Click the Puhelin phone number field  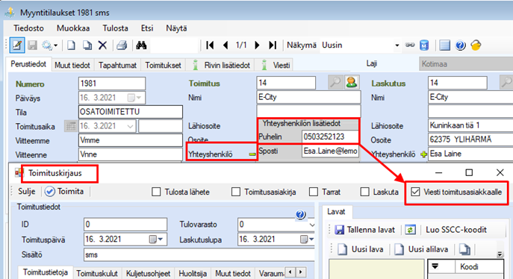point(330,137)
